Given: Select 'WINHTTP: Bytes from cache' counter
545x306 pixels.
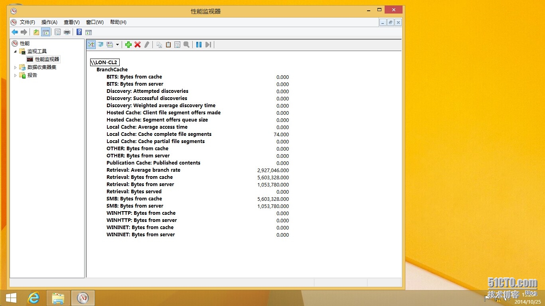Looking at the screenshot, I should point(141,213).
